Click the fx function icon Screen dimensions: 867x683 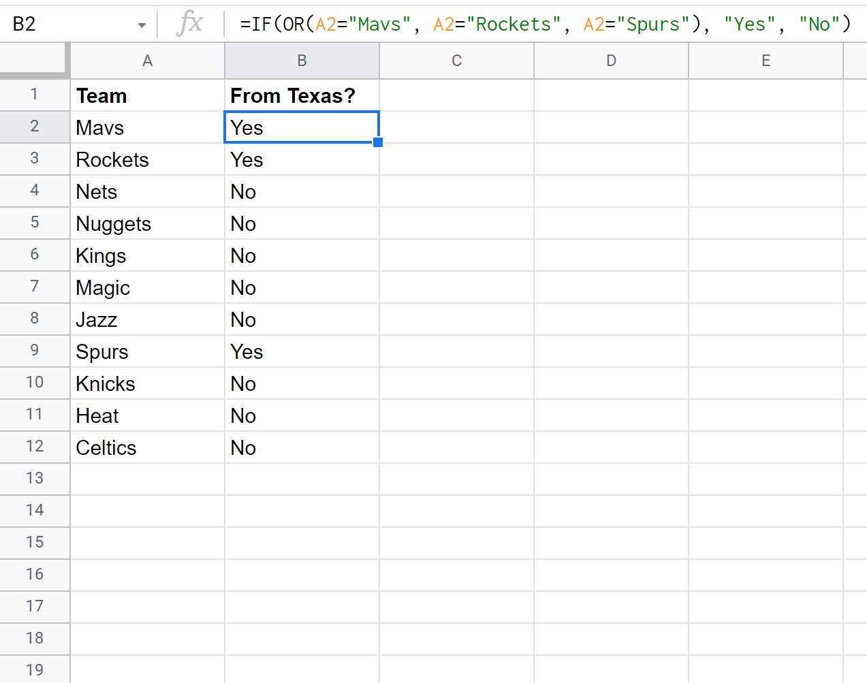coord(189,24)
